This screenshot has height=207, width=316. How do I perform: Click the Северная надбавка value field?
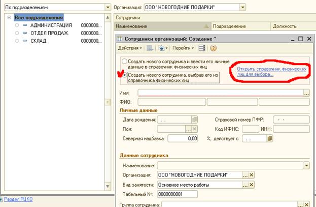click(x=183, y=138)
